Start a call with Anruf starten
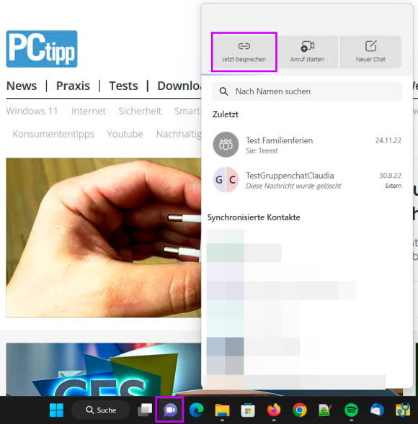Viewport: 418px width, 424px height. coord(307,52)
